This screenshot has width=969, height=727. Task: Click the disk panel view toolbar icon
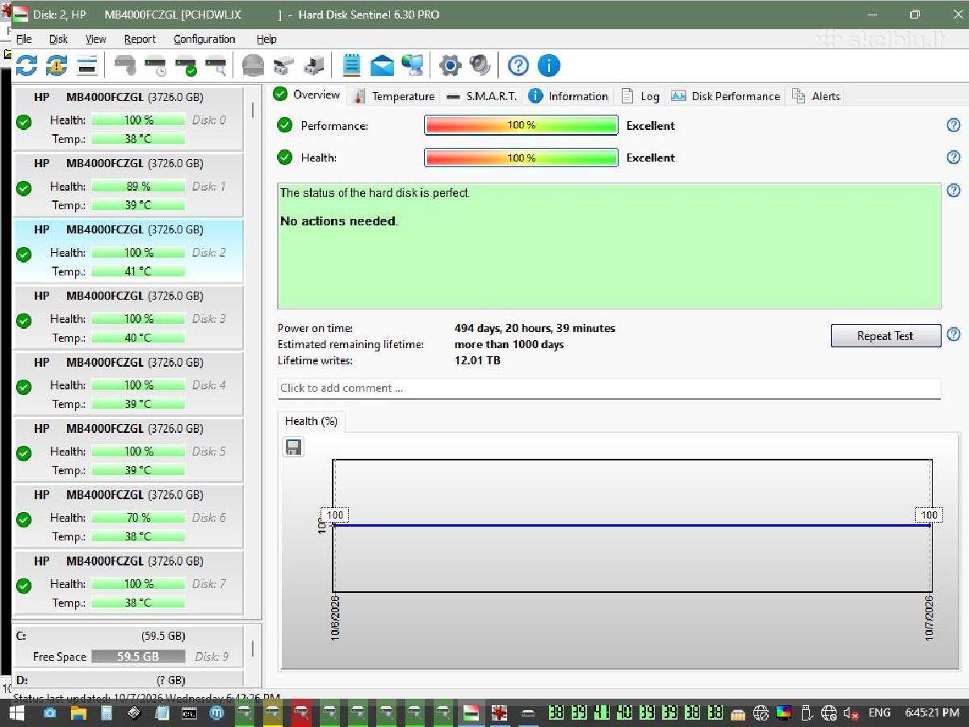(87, 65)
